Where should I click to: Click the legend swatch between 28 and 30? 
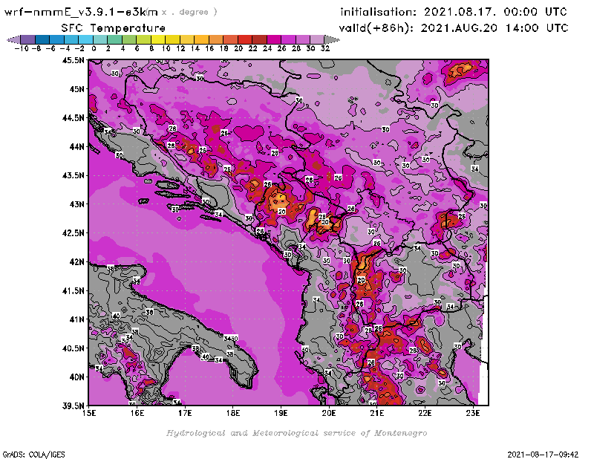(x=303, y=40)
